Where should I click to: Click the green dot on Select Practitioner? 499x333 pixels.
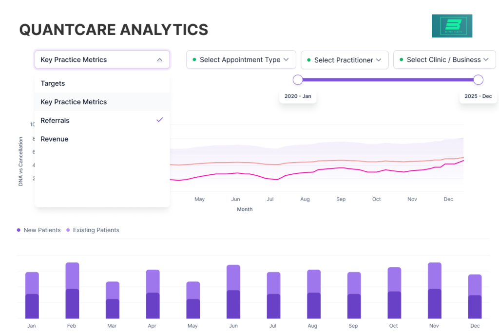[308, 60]
